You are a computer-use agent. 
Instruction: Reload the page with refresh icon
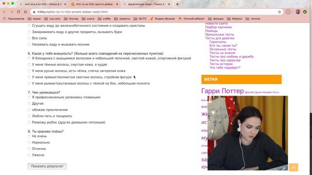pos(19,12)
